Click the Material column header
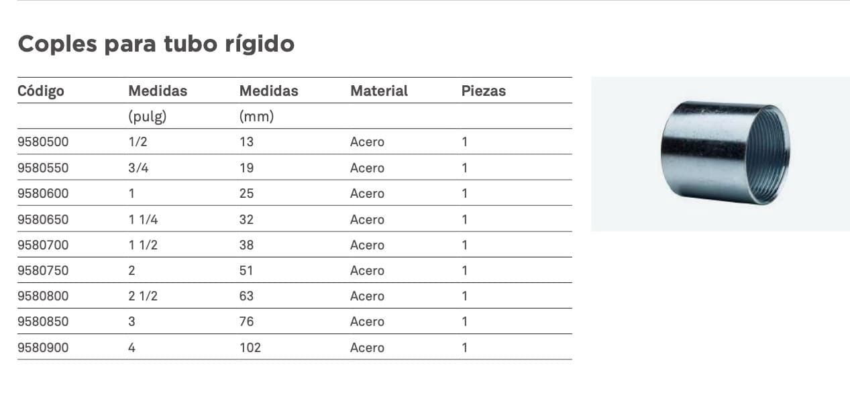Image resolution: width=850 pixels, height=397 pixels. 379,91
